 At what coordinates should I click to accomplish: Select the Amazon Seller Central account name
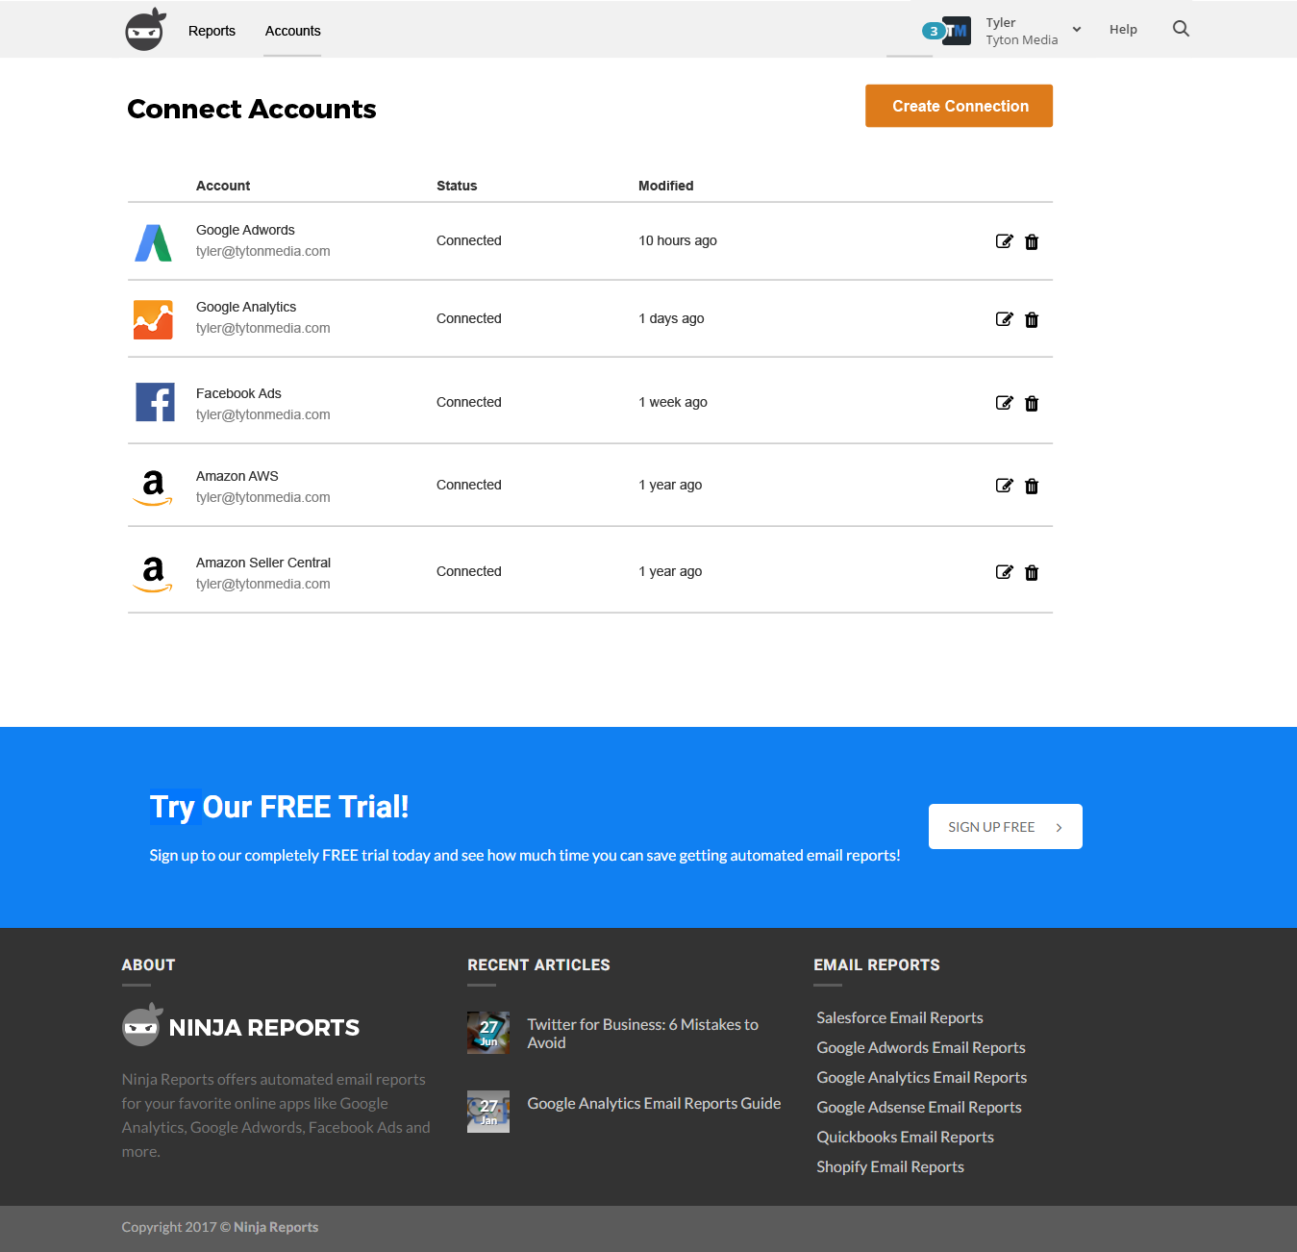(x=263, y=563)
